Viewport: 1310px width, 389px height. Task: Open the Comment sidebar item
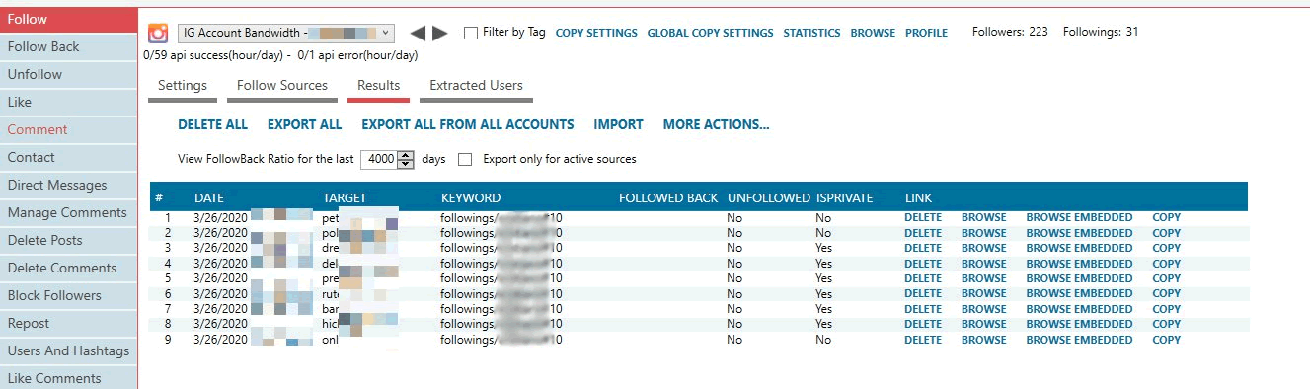[x=69, y=129]
